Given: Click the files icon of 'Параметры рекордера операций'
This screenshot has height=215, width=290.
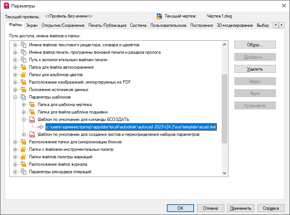Looking at the screenshot, I should tap(24, 172).
